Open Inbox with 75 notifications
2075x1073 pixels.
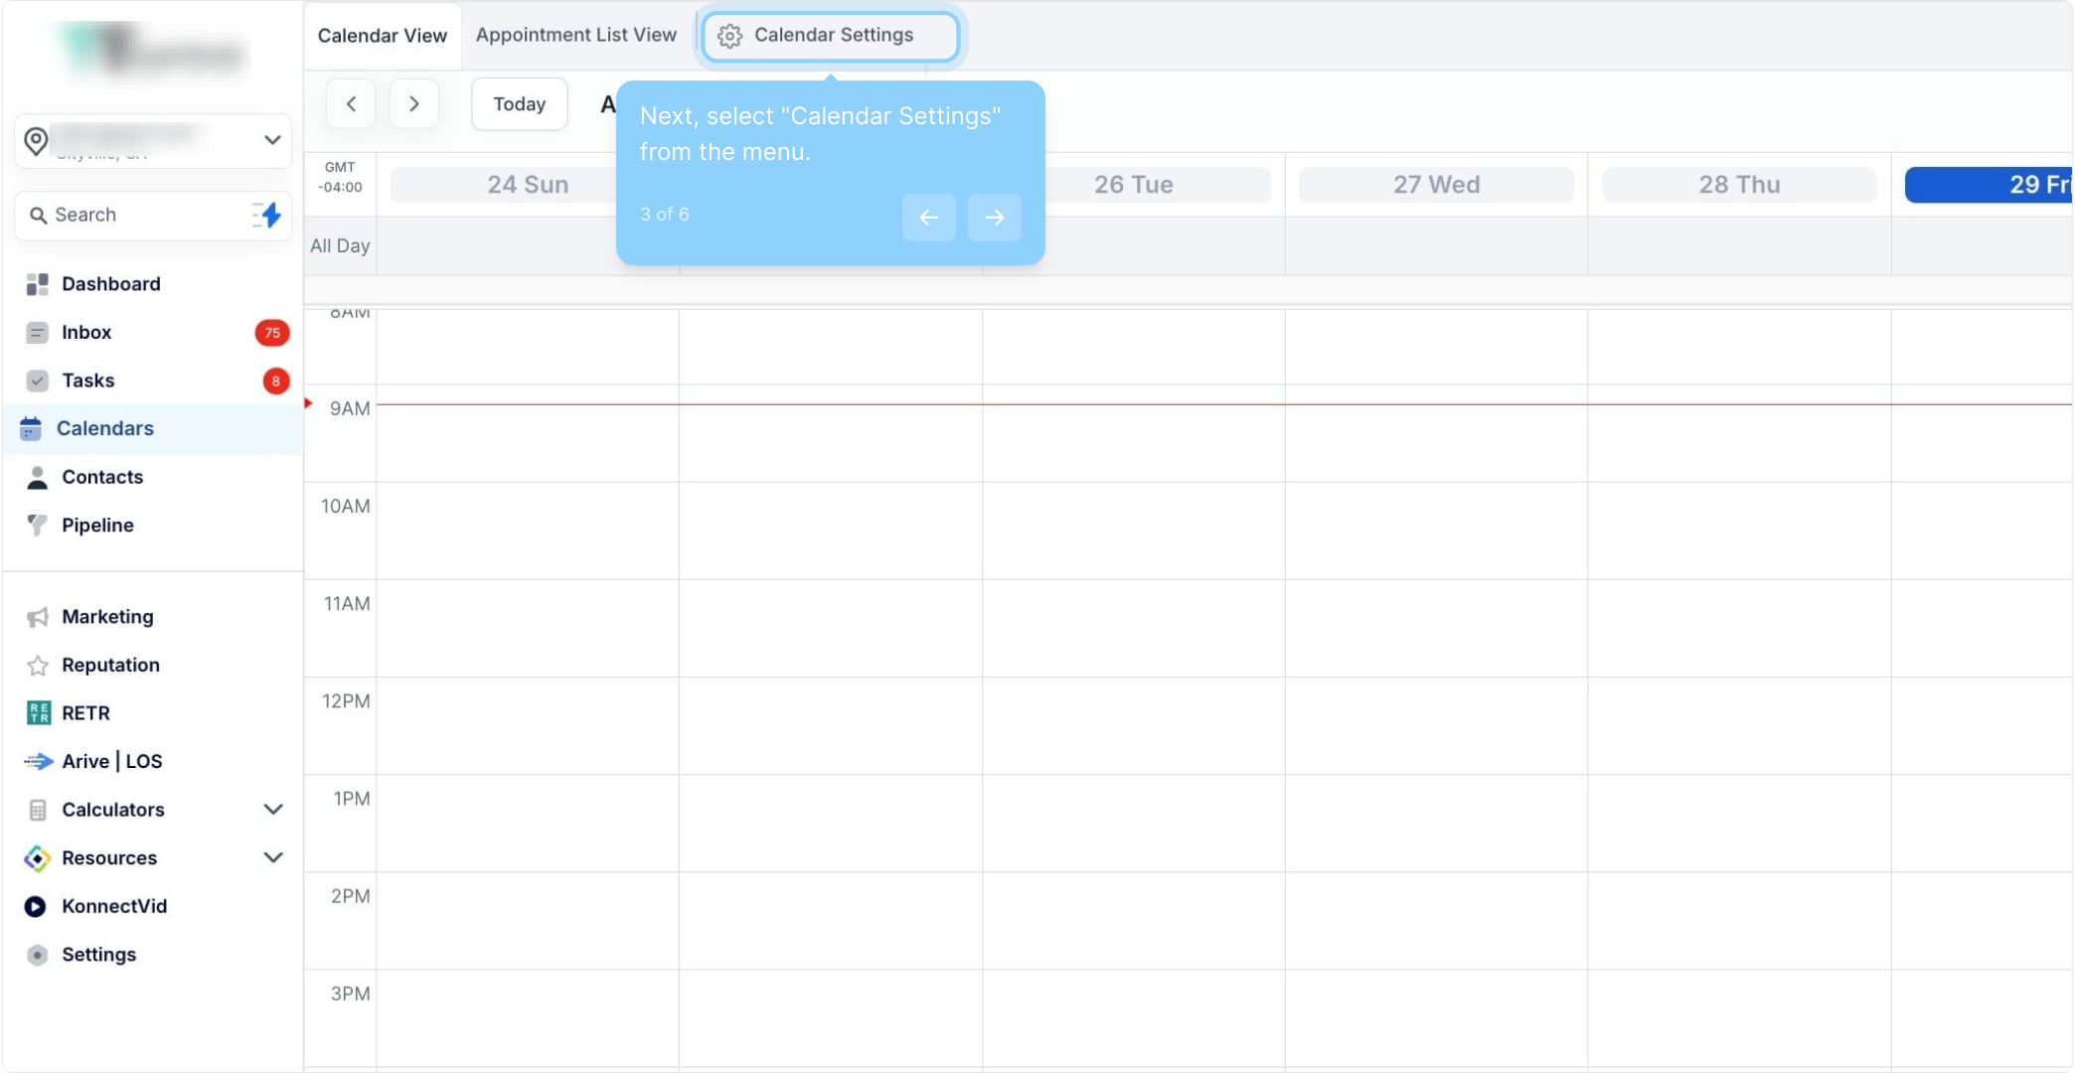[86, 332]
